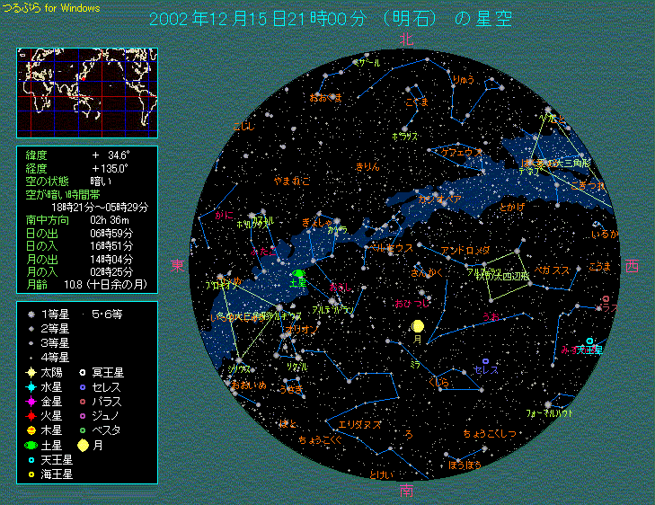This screenshot has width=655, height=505.
Task: Click the red location dot on the world map
Action: tap(84, 78)
